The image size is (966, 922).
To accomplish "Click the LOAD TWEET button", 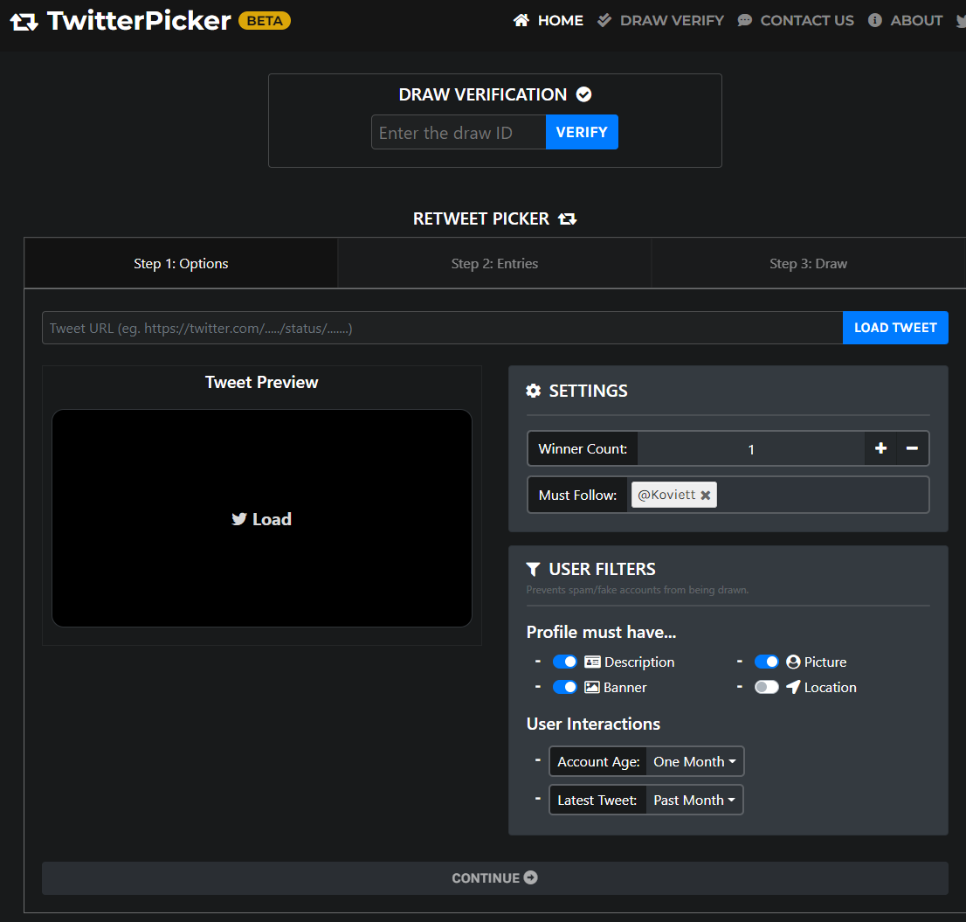I will [895, 328].
